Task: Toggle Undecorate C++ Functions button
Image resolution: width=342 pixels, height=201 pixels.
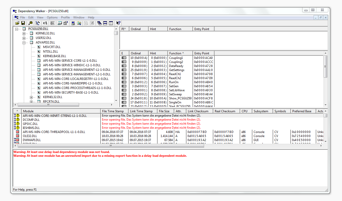Action: click(52, 23)
